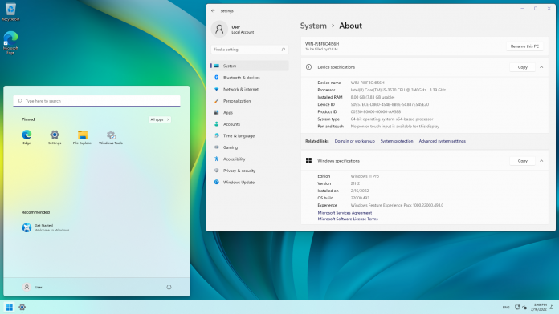Open Domain or workgroup link
This screenshot has height=314, width=559.
tap(354, 141)
